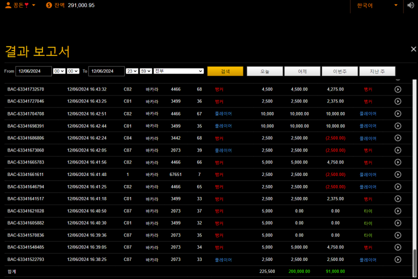This screenshot has width=418, height=279.
Task: Click win amount 4,275.00
Action: tap(335, 89)
